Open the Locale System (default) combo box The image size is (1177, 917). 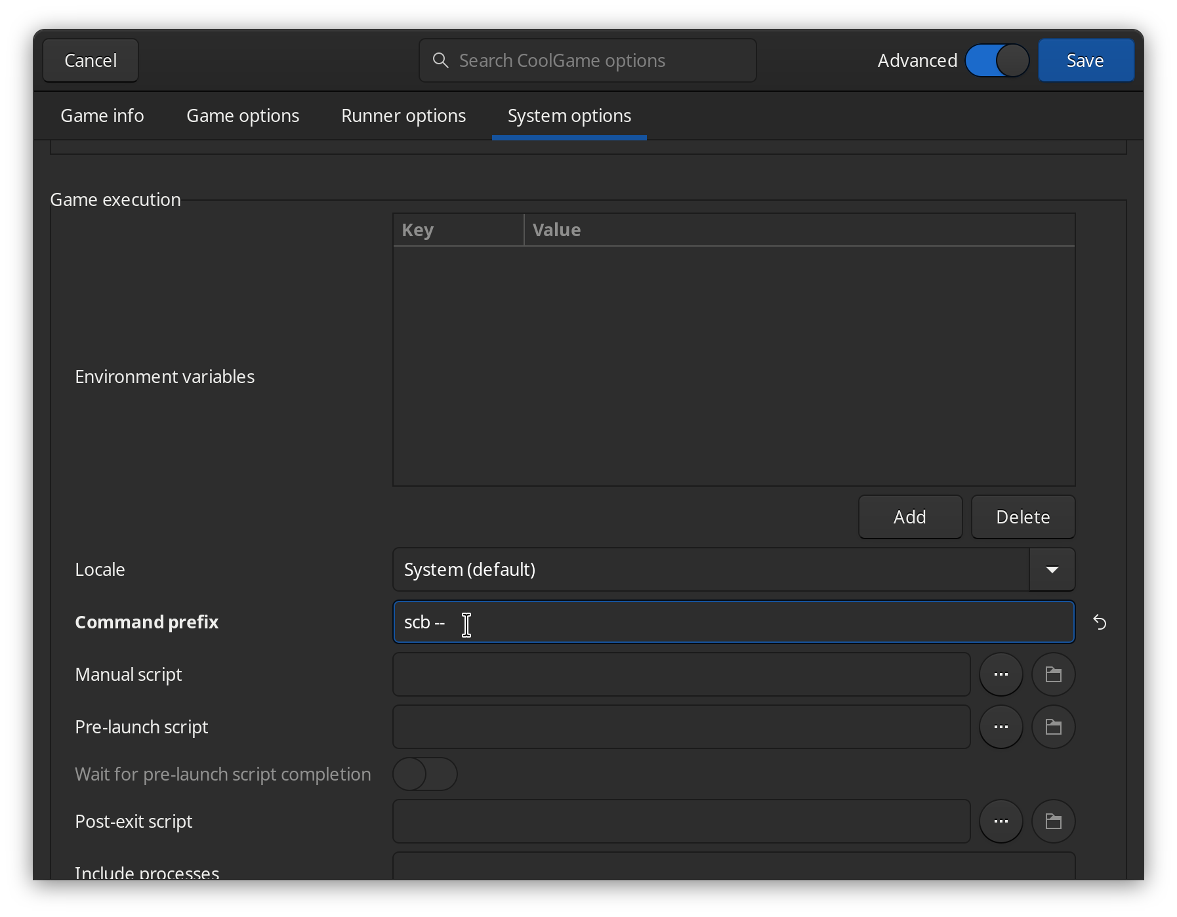711,569
